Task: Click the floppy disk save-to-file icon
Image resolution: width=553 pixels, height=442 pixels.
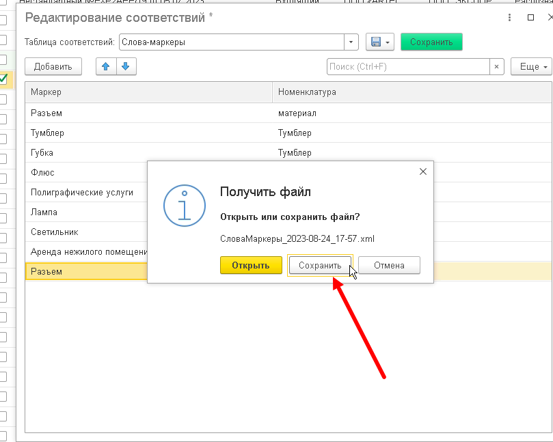Action: pyautogui.click(x=376, y=42)
